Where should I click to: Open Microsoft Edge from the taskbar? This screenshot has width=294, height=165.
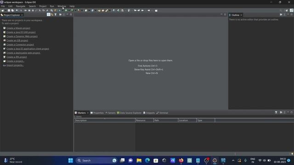pos(147,160)
